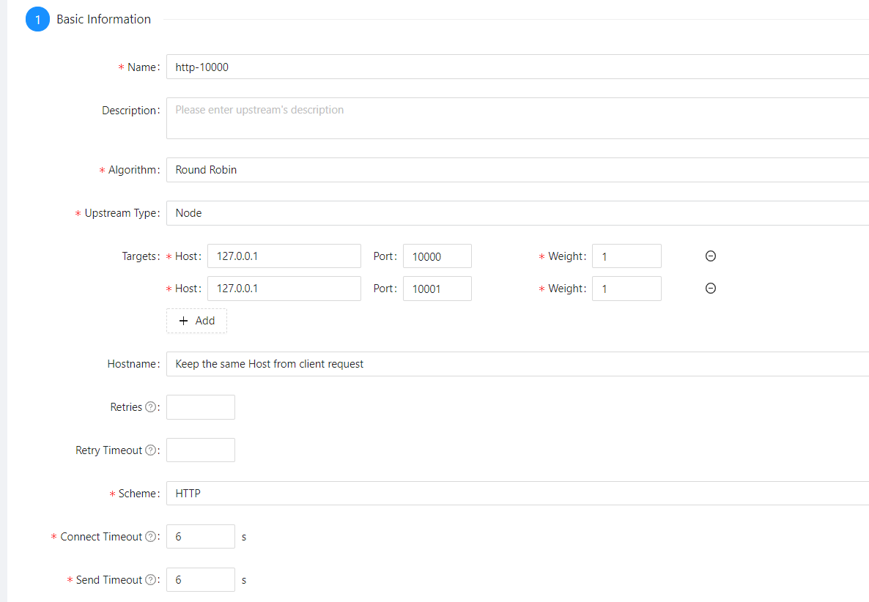Show help tooltip for Retries
The image size is (869, 602).
[x=150, y=407]
